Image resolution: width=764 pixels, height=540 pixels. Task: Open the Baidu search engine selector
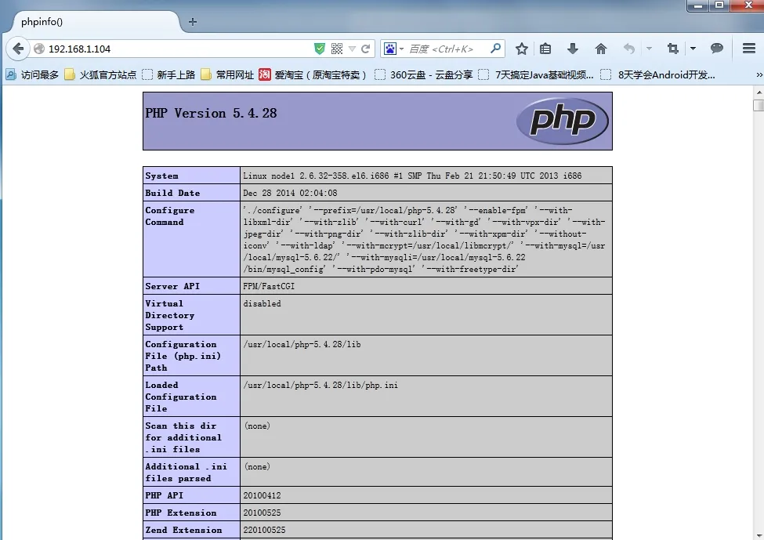pos(393,49)
